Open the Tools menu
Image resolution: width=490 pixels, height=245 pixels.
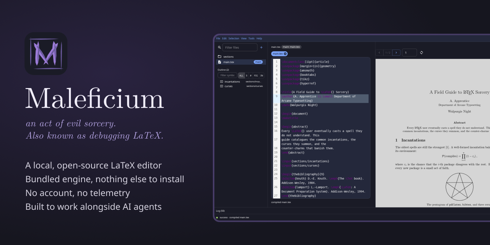click(x=252, y=38)
